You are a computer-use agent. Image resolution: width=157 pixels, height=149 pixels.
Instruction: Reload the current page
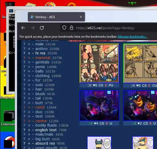(42, 28)
